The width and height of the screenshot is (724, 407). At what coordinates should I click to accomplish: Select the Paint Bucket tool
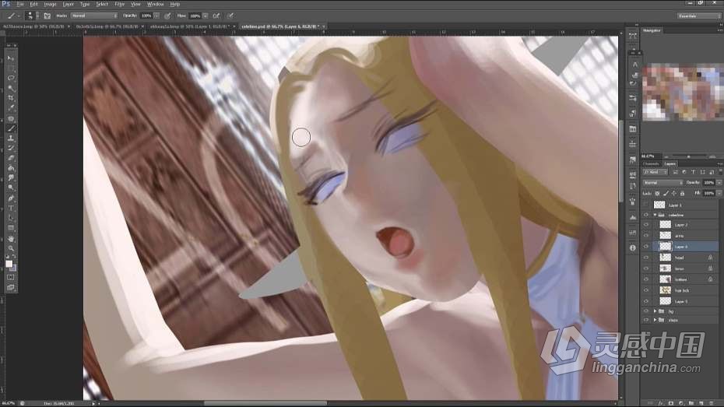pos(11,168)
